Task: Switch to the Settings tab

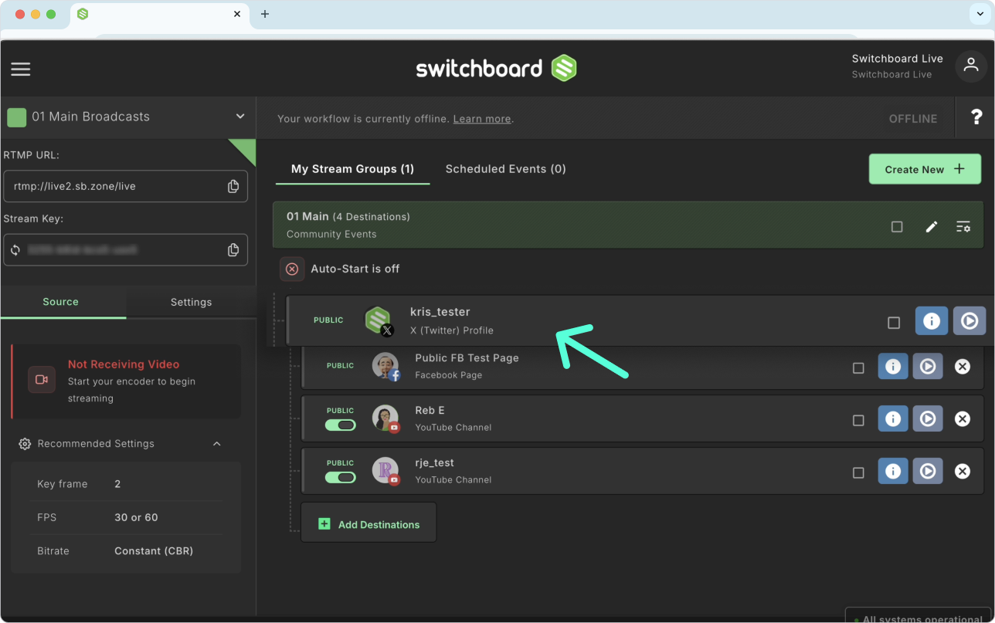Action: pos(192,302)
